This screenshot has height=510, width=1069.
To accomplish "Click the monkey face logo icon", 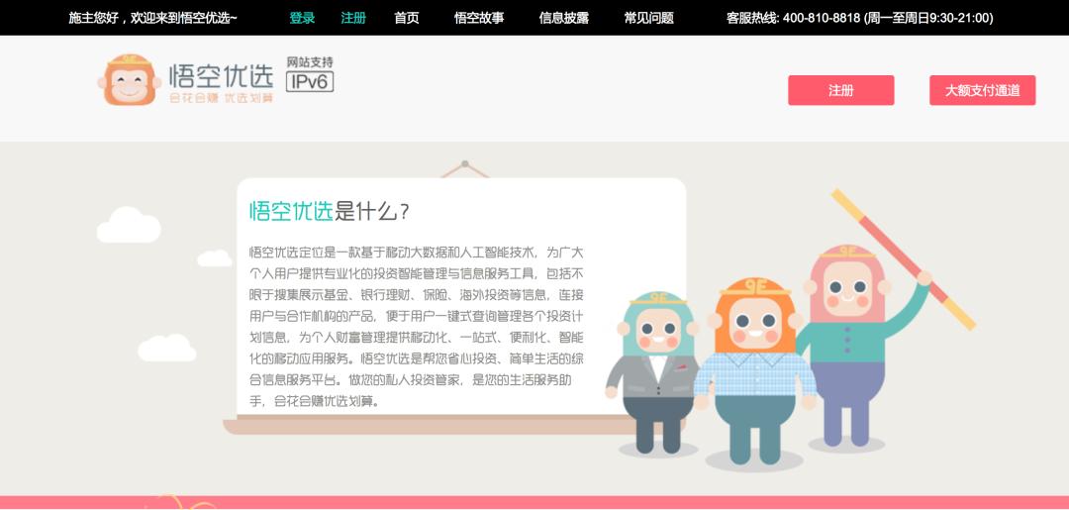I will coord(130,80).
